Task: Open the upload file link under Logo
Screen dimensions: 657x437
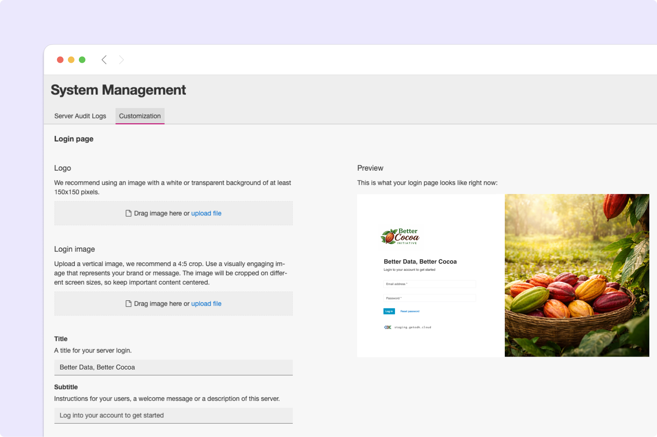Action: (x=206, y=213)
